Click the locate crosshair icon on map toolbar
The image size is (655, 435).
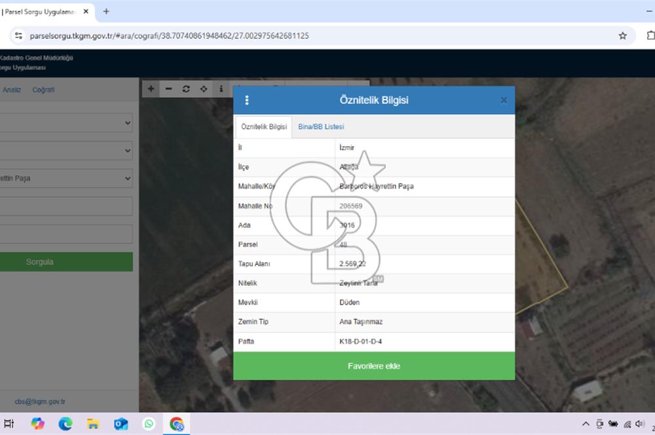[204, 88]
